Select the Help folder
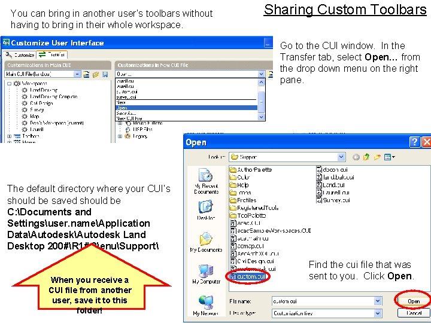 (239, 185)
